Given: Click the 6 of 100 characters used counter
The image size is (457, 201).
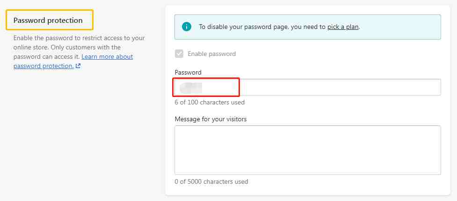Looking at the screenshot, I should (210, 102).
